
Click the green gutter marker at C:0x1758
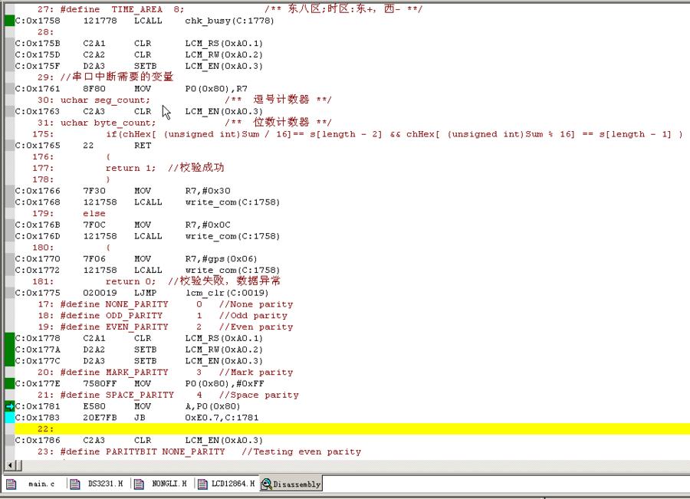[x=9, y=21]
